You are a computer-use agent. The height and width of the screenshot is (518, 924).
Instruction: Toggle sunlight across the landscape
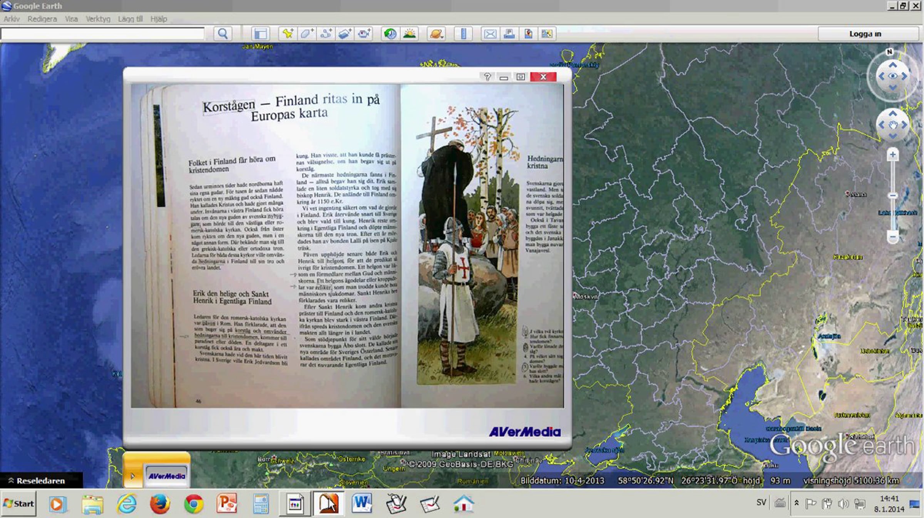[409, 34]
